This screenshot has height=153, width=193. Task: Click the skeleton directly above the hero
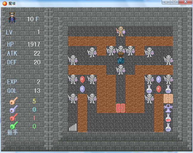coord(121,49)
